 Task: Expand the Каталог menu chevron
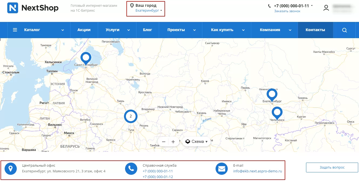click(x=63, y=30)
